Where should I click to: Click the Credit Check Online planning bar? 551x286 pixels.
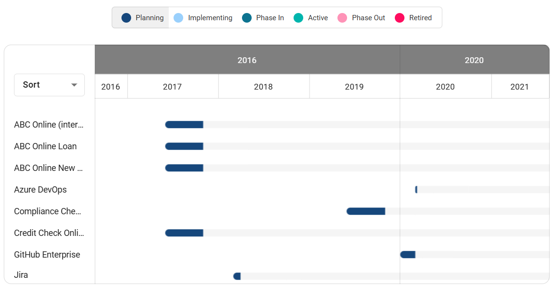(184, 233)
